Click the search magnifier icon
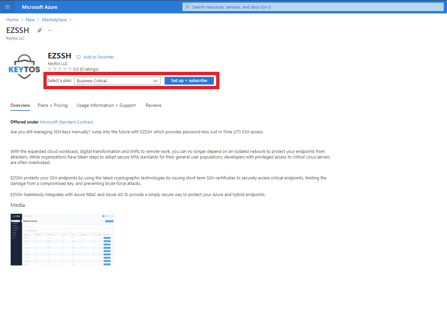The height and width of the screenshot is (311, 447). pyautogui.click(x=187, y=7)
